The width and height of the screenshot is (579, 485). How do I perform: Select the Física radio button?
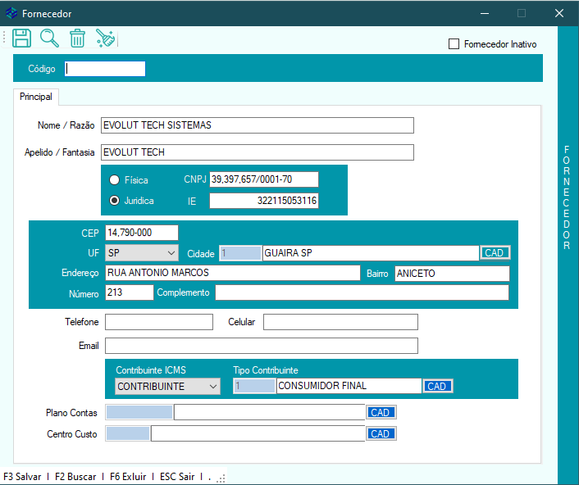coord(115,179)
